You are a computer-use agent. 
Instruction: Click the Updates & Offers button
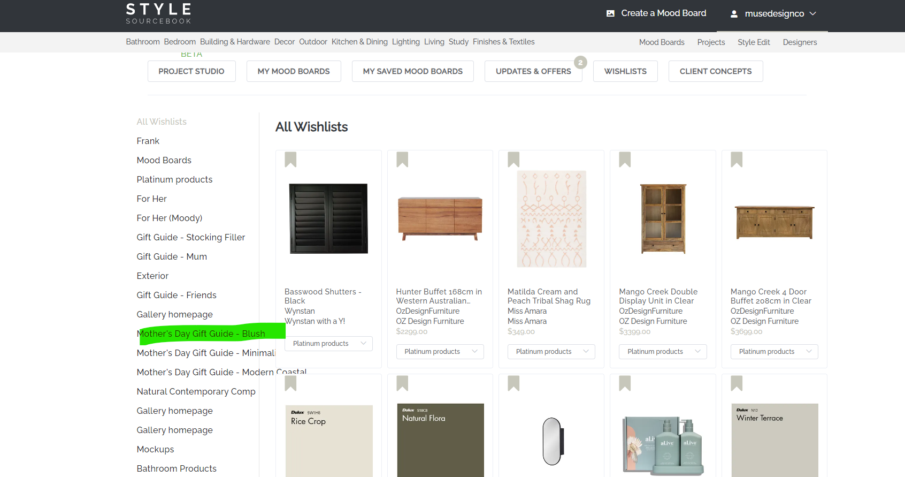[533, 71]
